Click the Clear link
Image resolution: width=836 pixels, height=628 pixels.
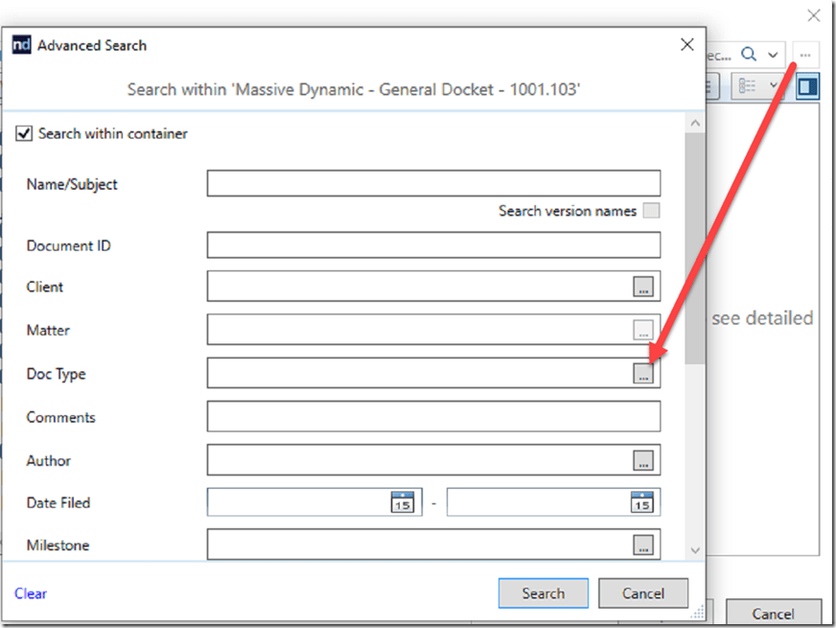[x=30, y=593]
